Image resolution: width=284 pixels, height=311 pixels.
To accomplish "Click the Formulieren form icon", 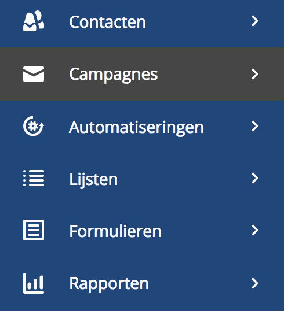I will pos(34,230).
